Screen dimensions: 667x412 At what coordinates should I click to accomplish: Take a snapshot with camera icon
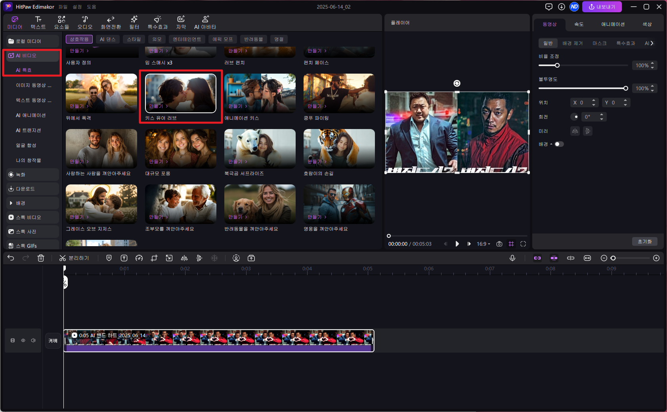coord(499,244)
